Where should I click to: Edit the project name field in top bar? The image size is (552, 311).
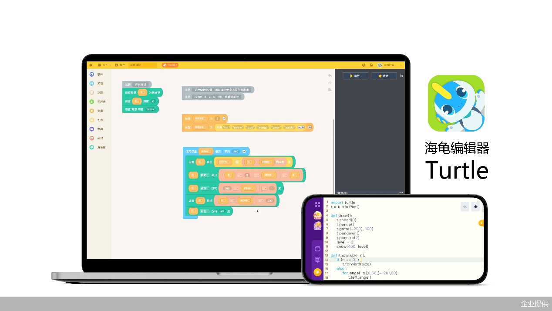(x=142, y=65)
